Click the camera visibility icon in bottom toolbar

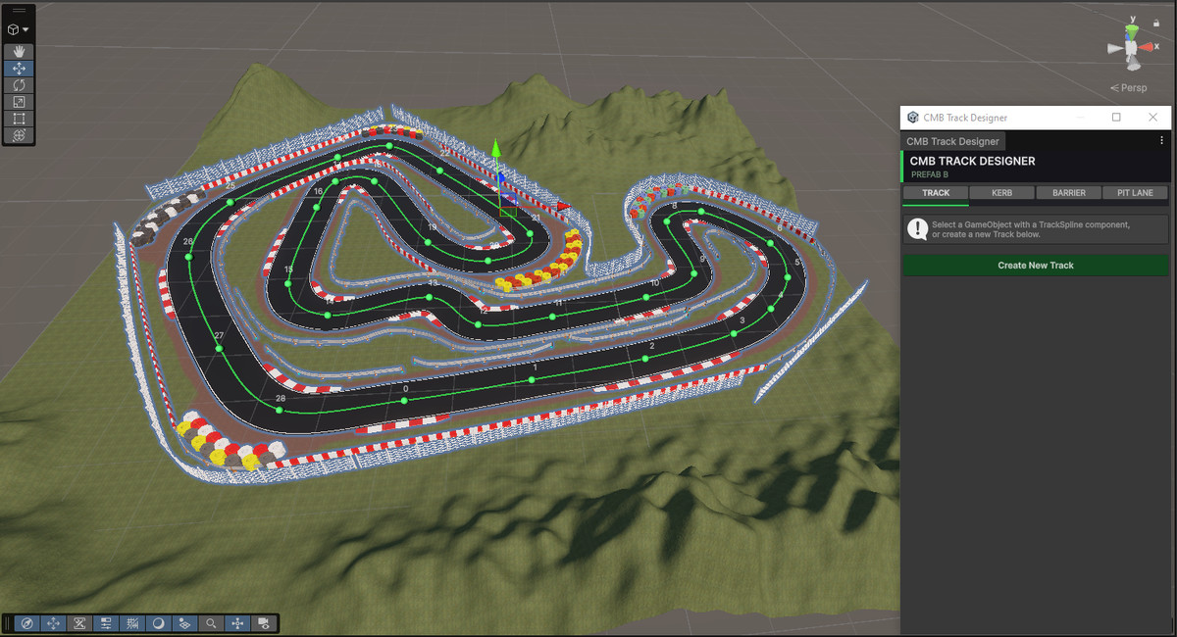263,623
